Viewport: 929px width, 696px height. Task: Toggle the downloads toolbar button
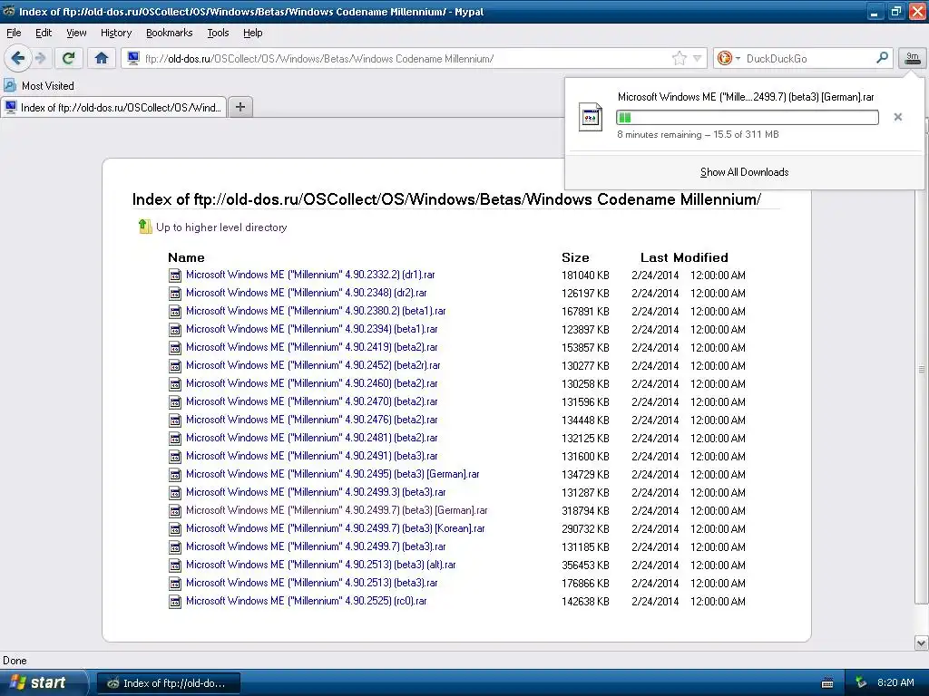tap(912, 58)
